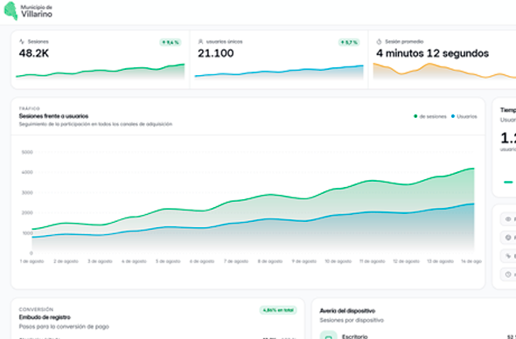The image size is (516, 339).
Task: Click '5 de agosto' axis label
Action: (x=168, y=261)
